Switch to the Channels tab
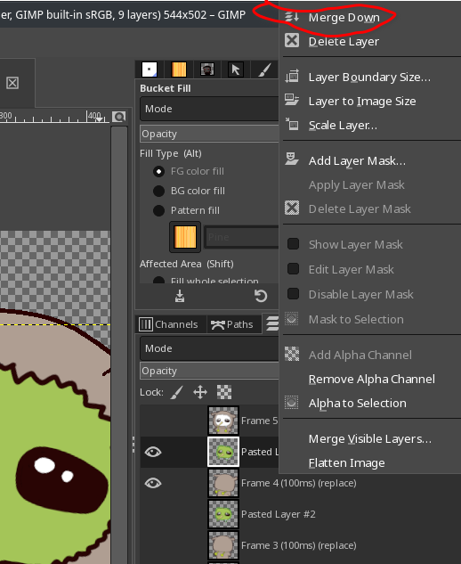 point(168,324)
